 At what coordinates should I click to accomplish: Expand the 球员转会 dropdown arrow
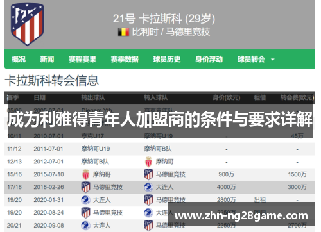pyautogui.click(x=273, y=60)
